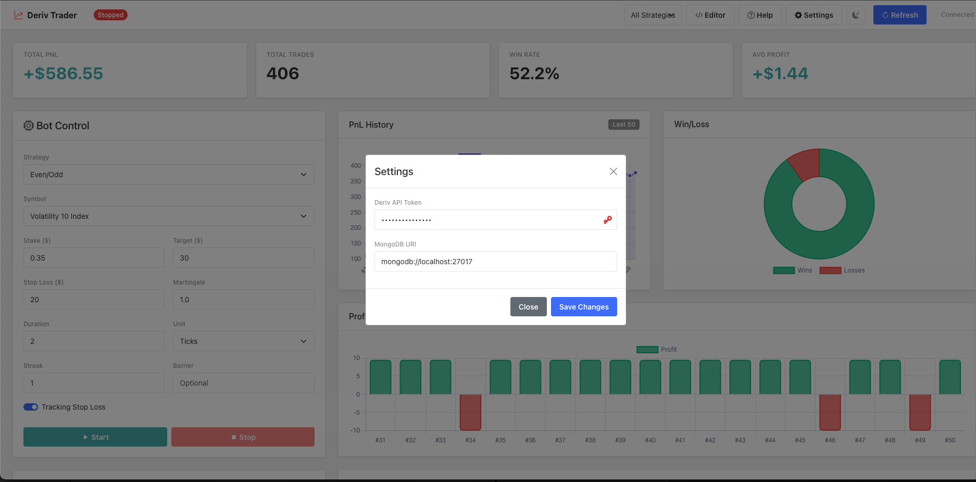Viewport: 976px width, 482px height.
Task: Disable Tracking Stop Loss
Action: (x=31, y=406)
